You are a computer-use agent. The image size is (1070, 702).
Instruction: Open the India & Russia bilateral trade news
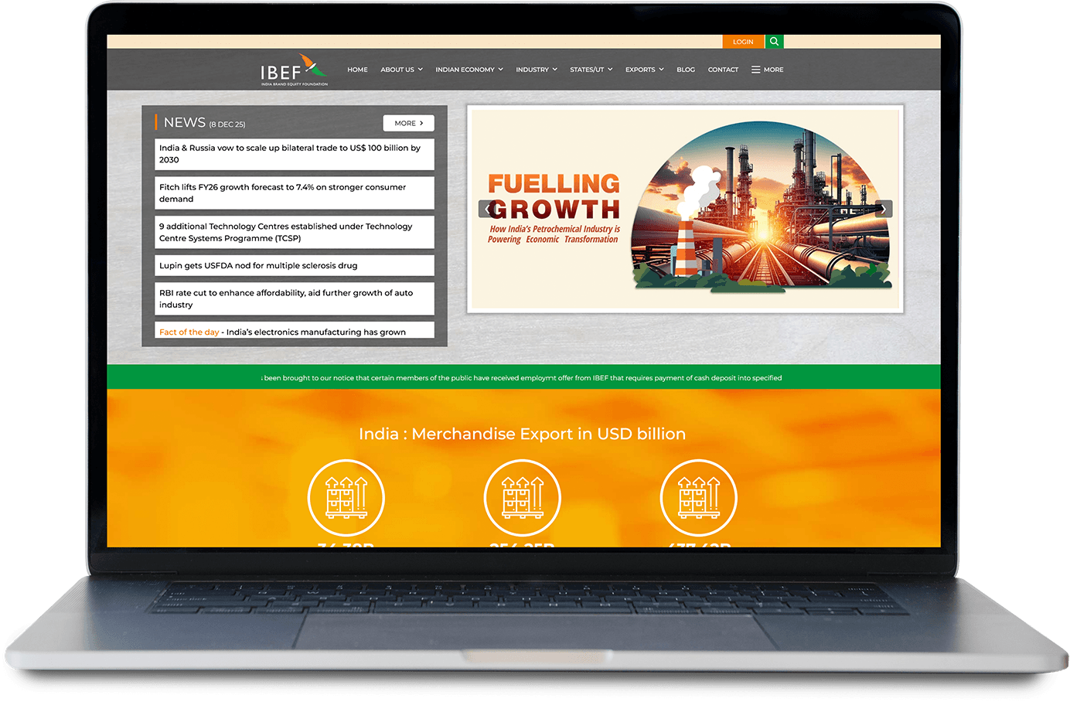click(x=295, y=154)
